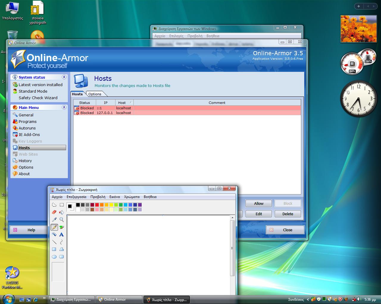Open Υπολογιστής desktop icon
Viewport: 381px width, 304px height.
tap(13, 11)
